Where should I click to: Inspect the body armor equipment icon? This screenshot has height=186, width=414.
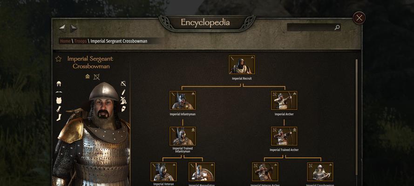click(x=59, y=100)
